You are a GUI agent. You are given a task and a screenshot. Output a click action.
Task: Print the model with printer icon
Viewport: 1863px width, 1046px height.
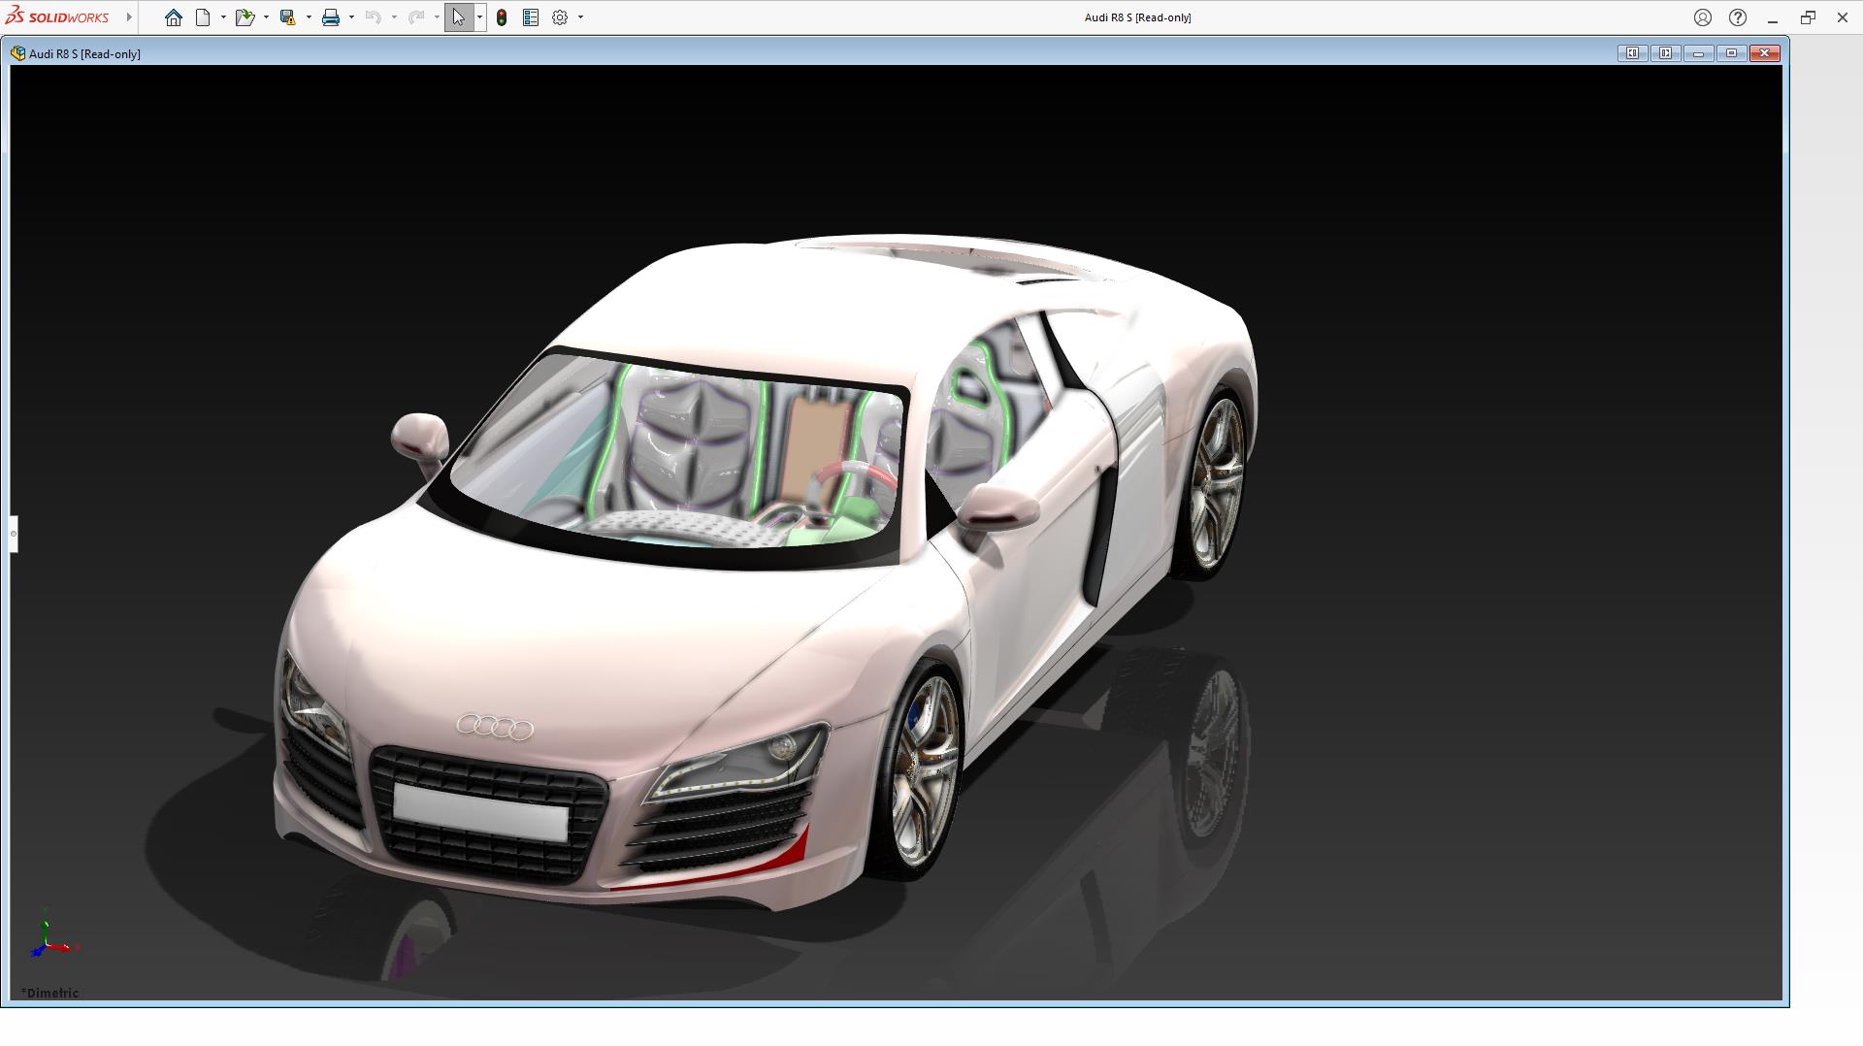(x=331, y=17)
